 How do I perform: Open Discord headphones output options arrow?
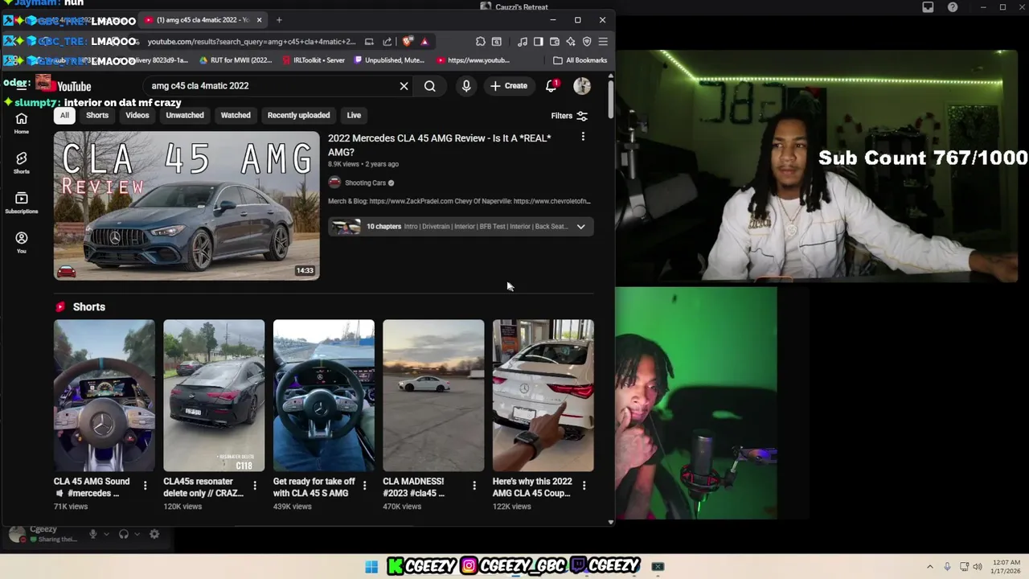(137, 534)
